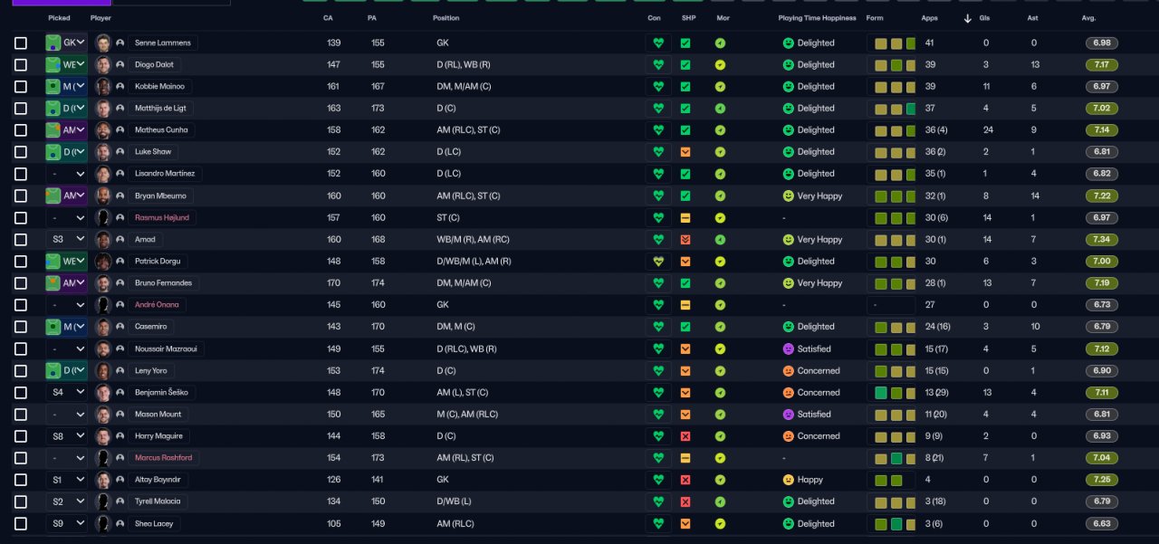Open the S1 picked dropdown for Altay Bayındır
The image size is (1159, 544).
pyautogui.click(x=66, y=480)
